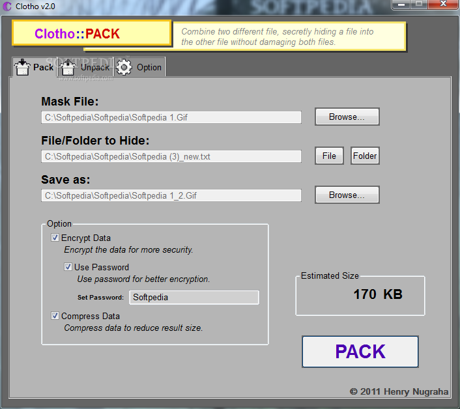Choose a Folder to hide
460x409 pixels.
365,156
